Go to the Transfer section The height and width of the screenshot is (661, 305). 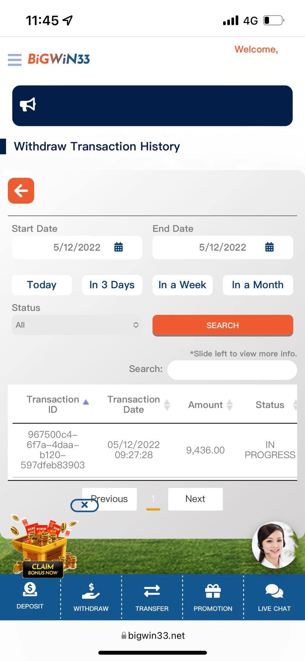point(152,597)
